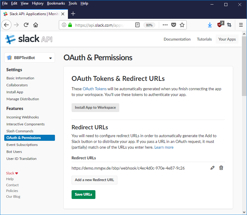Open the Tools menu
Image resolution: width=247 pixels, height=215 pixels.
coord(72,3)
